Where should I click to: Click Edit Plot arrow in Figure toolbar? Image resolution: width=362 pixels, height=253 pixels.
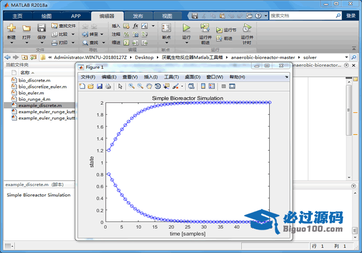pyautogui.click(x=120, y=86)
